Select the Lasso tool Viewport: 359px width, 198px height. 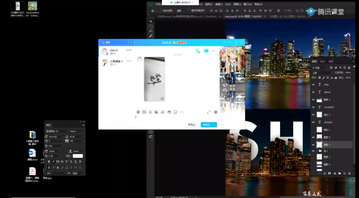coord(151,31)
